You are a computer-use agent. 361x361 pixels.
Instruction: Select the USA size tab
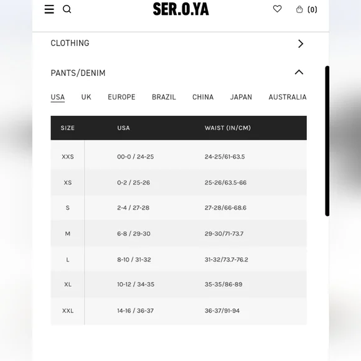click(x=57, y=97)
